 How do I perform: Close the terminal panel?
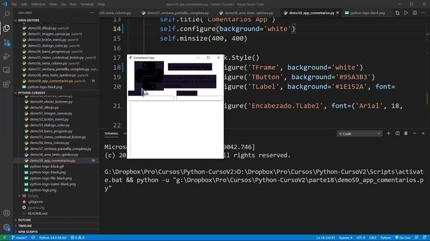[x=423, y=133]
